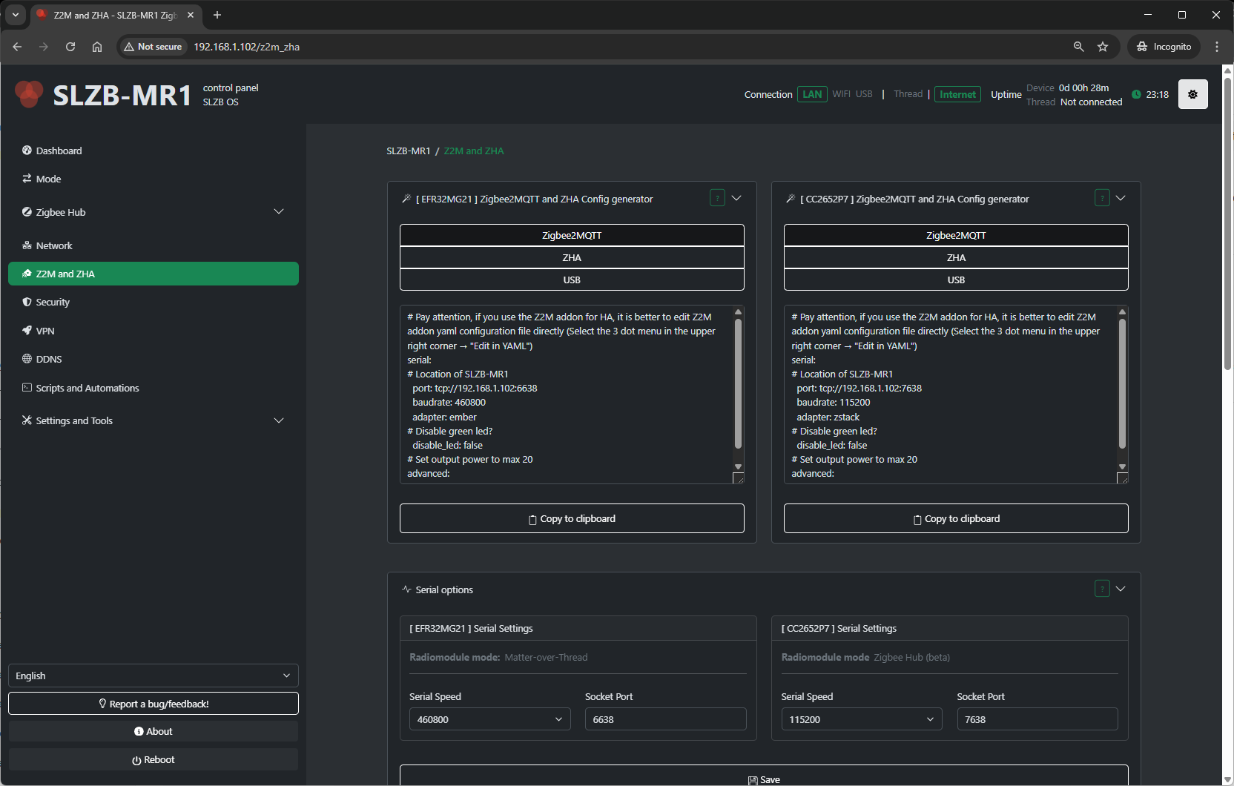Go to Dashboard in the sidebar
This screenshot has height=786, width=1234.
point(59,151)
